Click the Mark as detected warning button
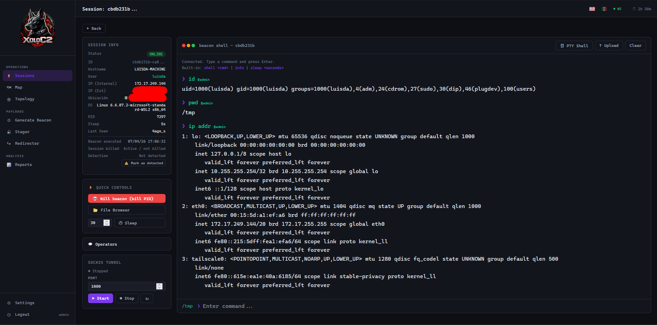The image size is (657, 325). pyautogui.click(x=144, y=163)
